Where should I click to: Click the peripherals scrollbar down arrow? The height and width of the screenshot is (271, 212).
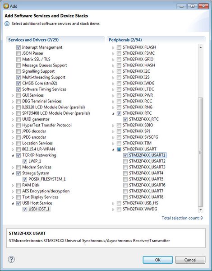pos(201,210)
